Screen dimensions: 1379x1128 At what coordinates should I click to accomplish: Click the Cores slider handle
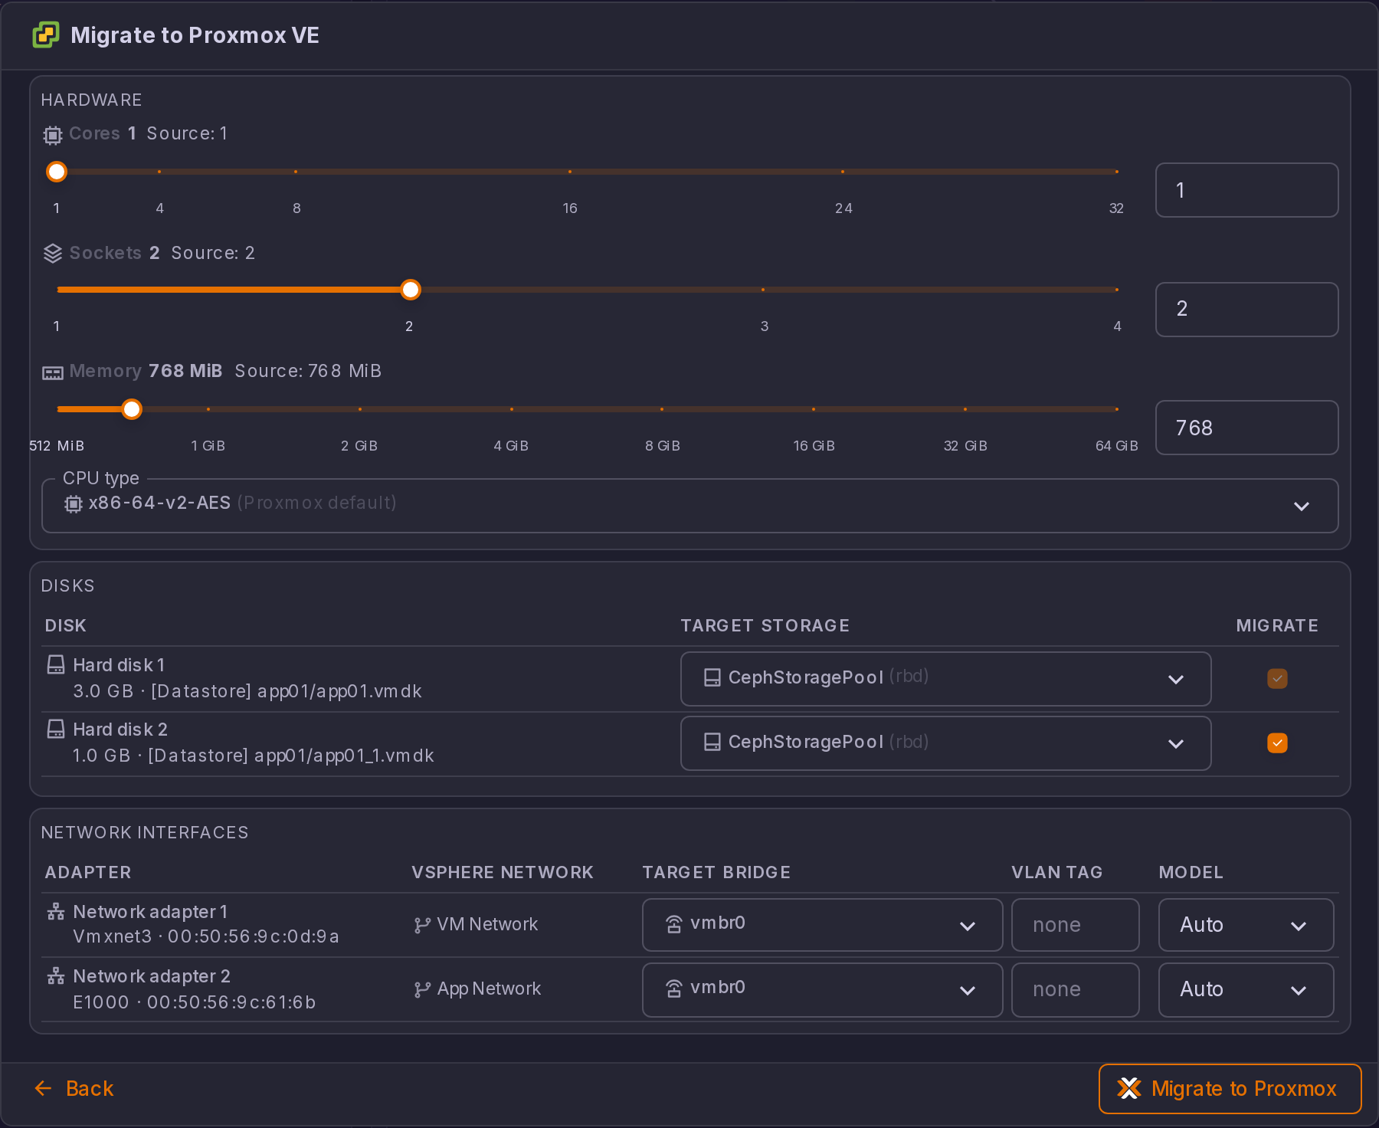point(57,172)
